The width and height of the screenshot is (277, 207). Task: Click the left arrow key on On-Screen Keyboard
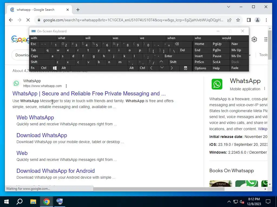(151, 68)
